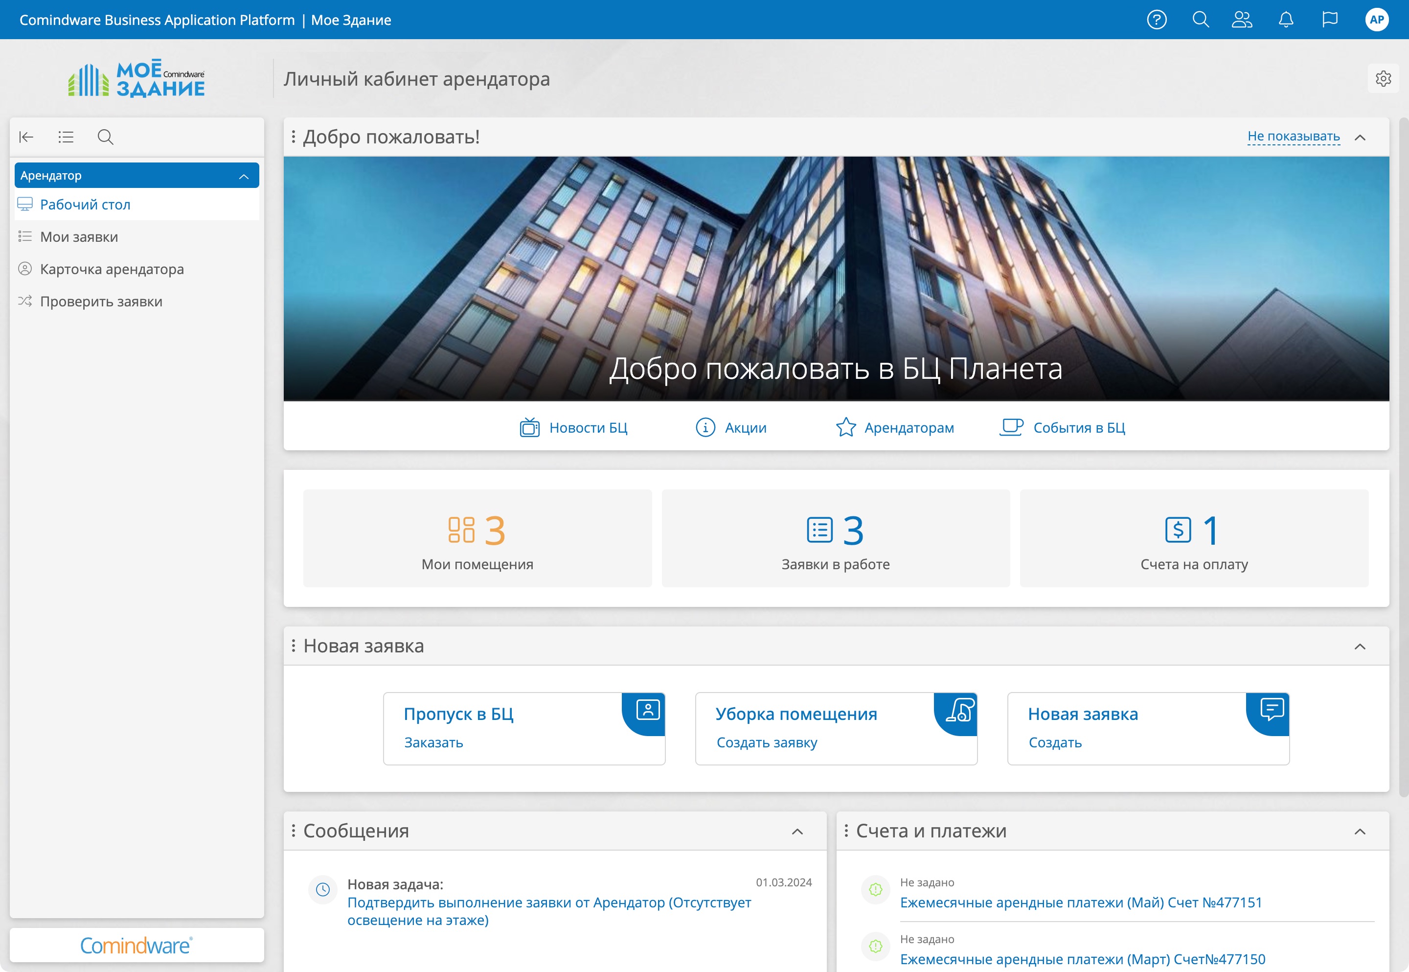Image resolution: width=1409 pixels, height=972 pixels.
Task: Click the drag handle dots of Новая заявка widget
Action: [294, 646]
